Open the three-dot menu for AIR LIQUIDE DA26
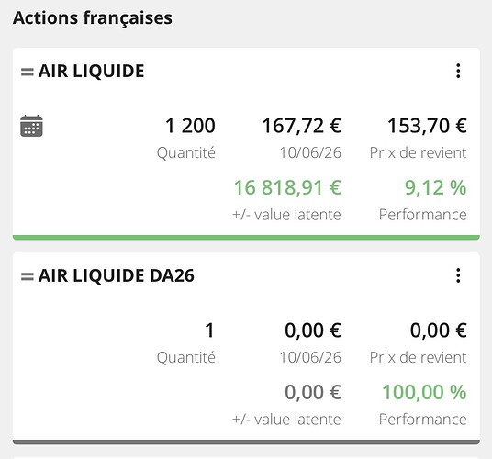 coord(458,275)
